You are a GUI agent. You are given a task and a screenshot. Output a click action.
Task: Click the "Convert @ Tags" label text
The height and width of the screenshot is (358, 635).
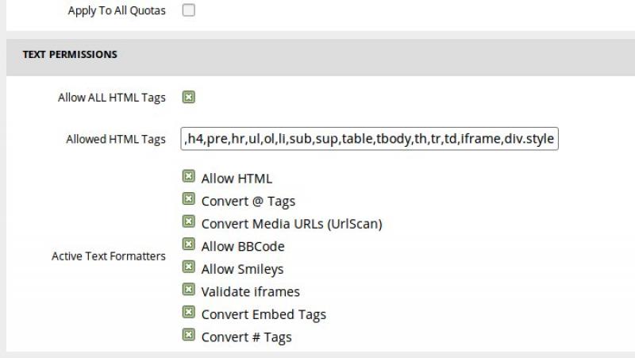tap(248, 201)
